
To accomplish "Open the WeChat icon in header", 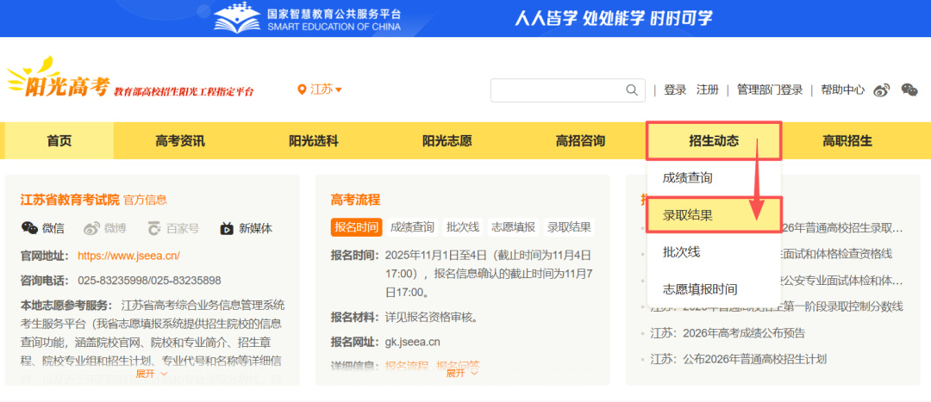I will (x=909, y=90).
